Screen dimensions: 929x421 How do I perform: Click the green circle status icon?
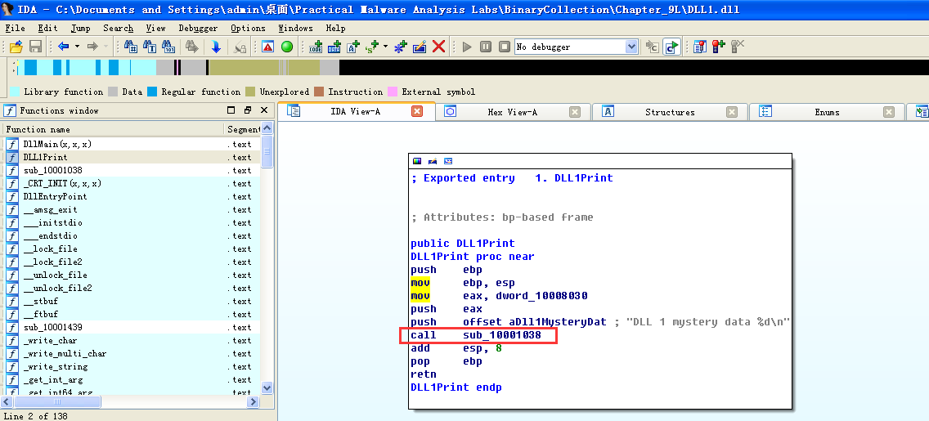click(287, 46)
